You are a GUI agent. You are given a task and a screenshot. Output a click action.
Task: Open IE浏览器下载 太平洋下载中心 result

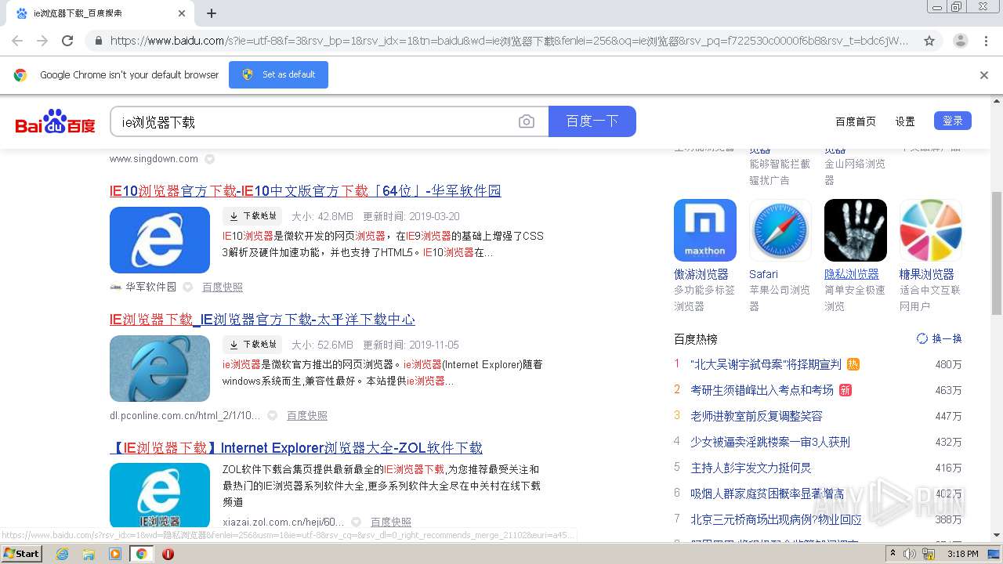coord(263,319)
